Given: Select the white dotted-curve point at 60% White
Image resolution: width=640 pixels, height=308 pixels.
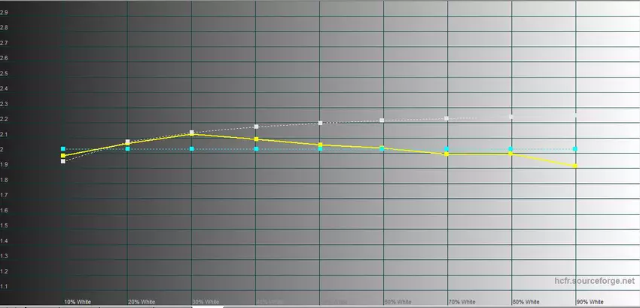Looking at the screenshot, I should pos(382,120).
